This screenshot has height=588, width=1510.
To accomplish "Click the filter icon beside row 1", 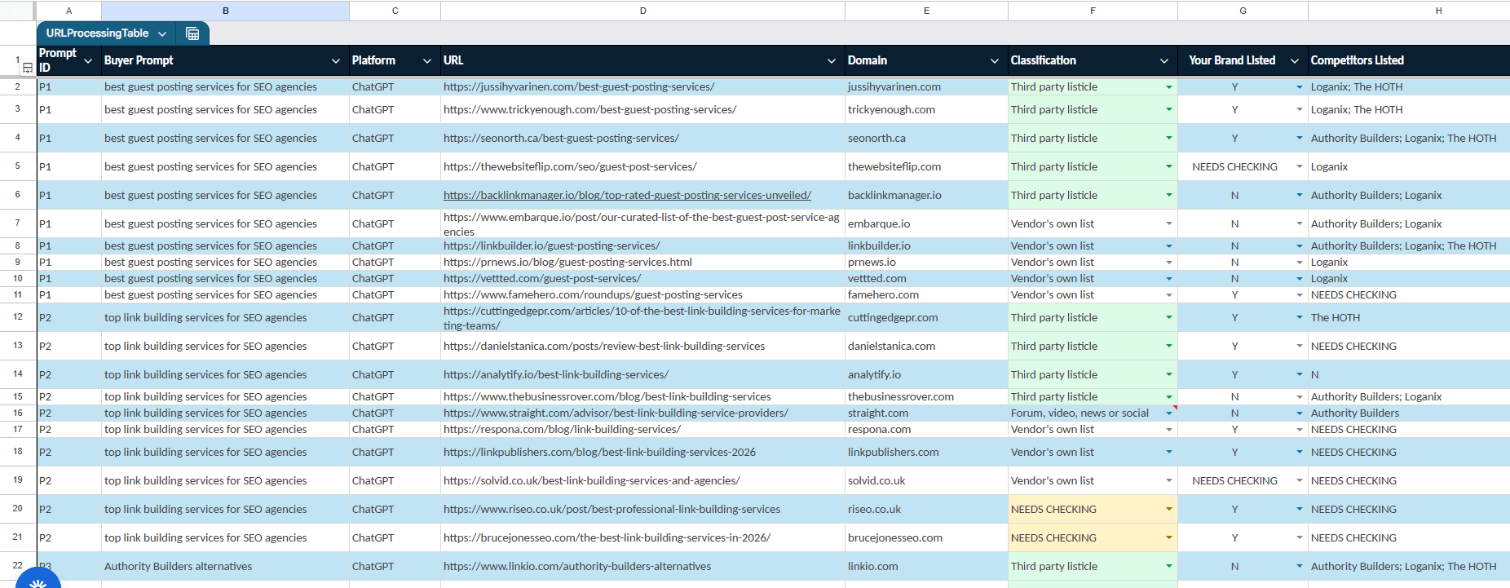I will (x=28, y=68).
